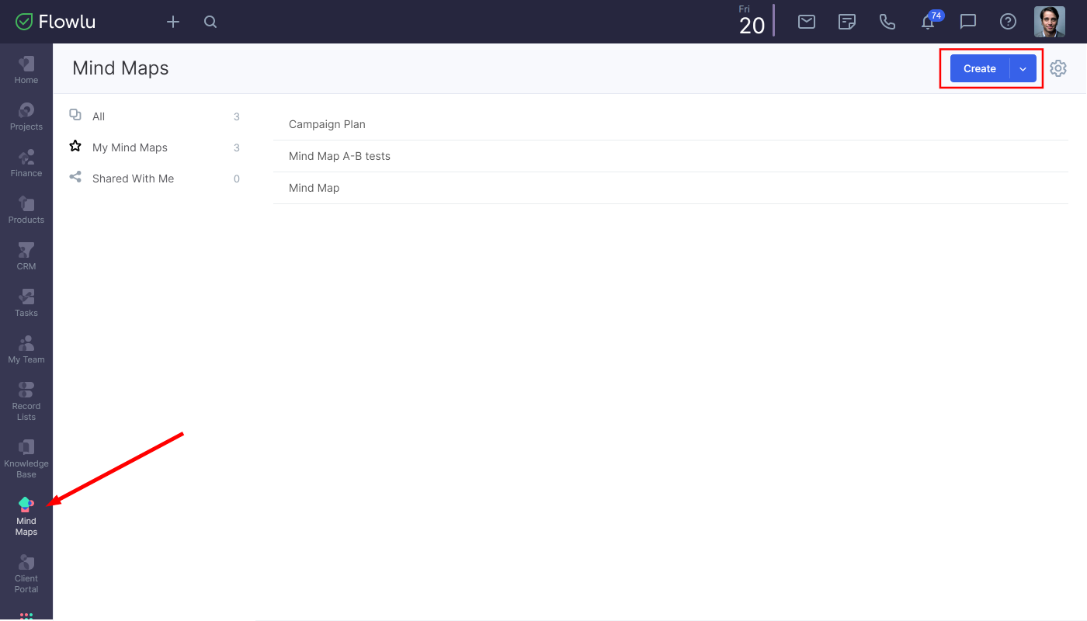Open Record Lists in the sidebar
Viewport: 1087px width, 621px height.
pos(26,401)
